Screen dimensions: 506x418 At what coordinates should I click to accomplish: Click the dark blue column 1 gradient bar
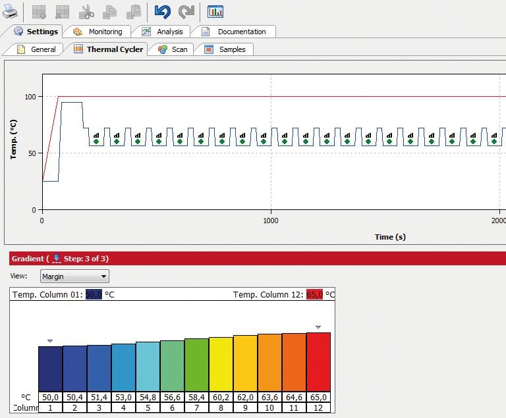(x=50, y=369)
